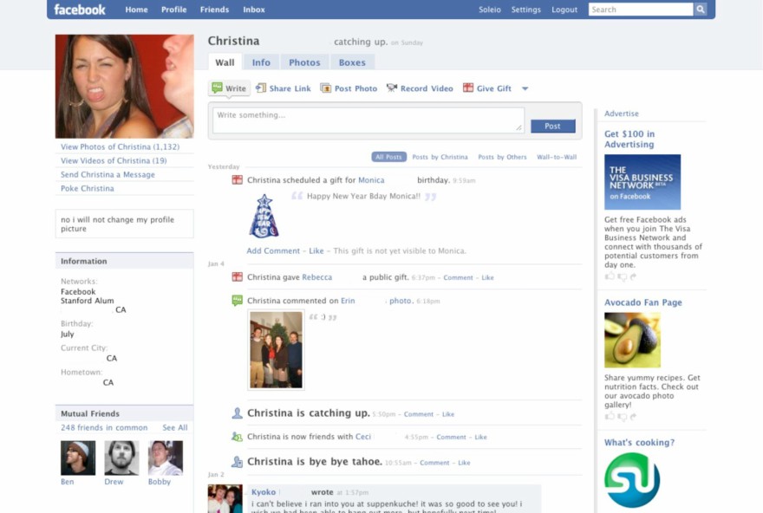Click the Share Link icon

[261, 88]
